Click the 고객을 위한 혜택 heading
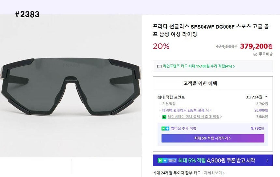The image size is (280, 177). coord(200,83)
